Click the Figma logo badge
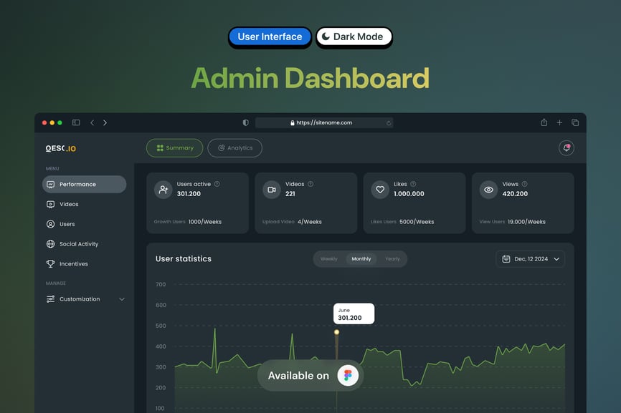Viewport: 621px width, 413px height. point(349,376)
